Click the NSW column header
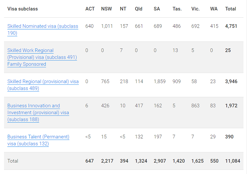This screenshot has width=247, height=174. [107, 9]
